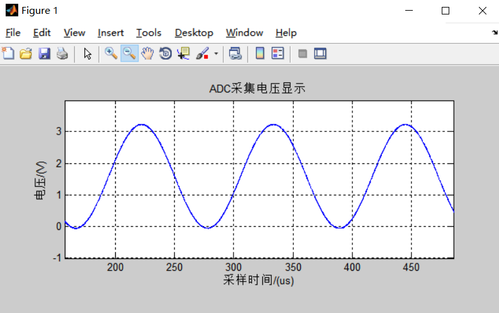Toggle the Edit Plot arrow tool
This screenshot has width=499, height=313.
[87, 54]
